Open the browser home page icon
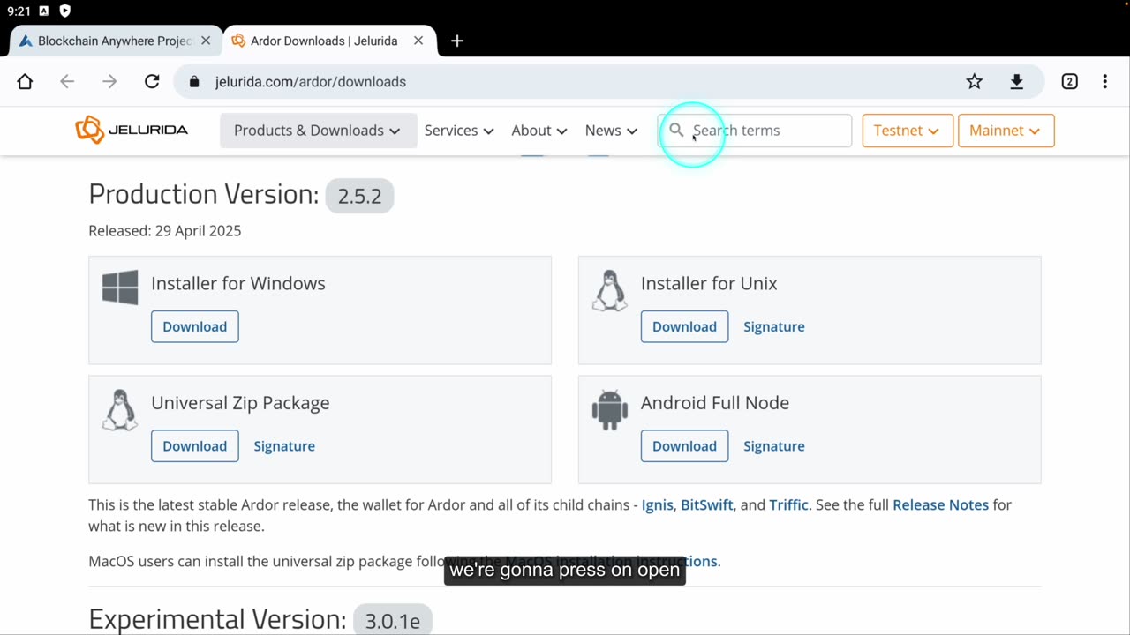This screenshot has height=635, width=1130. coord(25,81)
